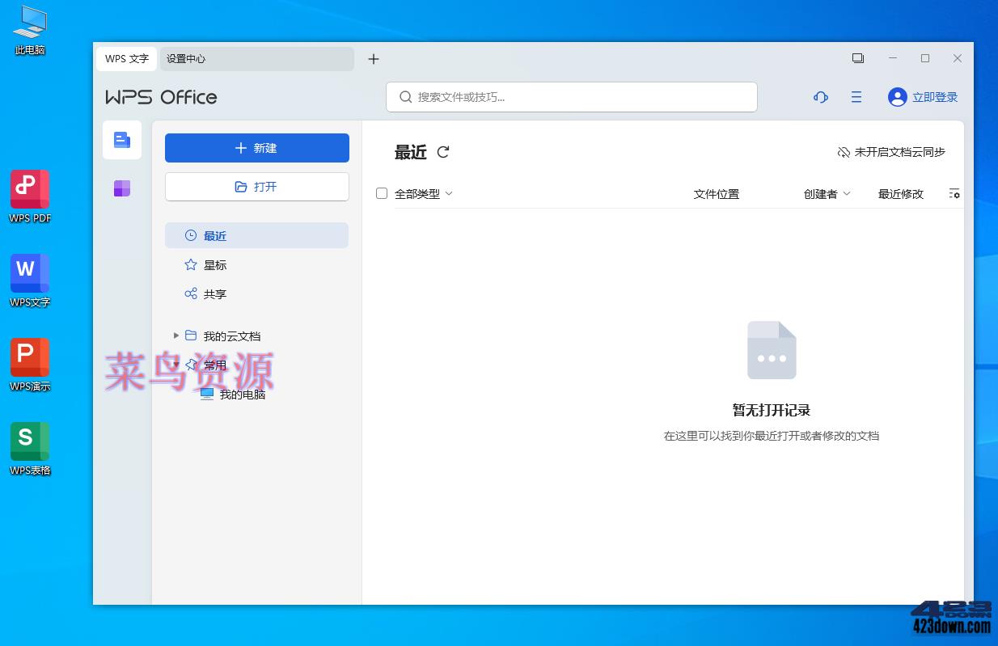Image resolution: width=998 pixels, height=646 pixels.
Task: Open the list display settings icon
Action: click(954, 193)
